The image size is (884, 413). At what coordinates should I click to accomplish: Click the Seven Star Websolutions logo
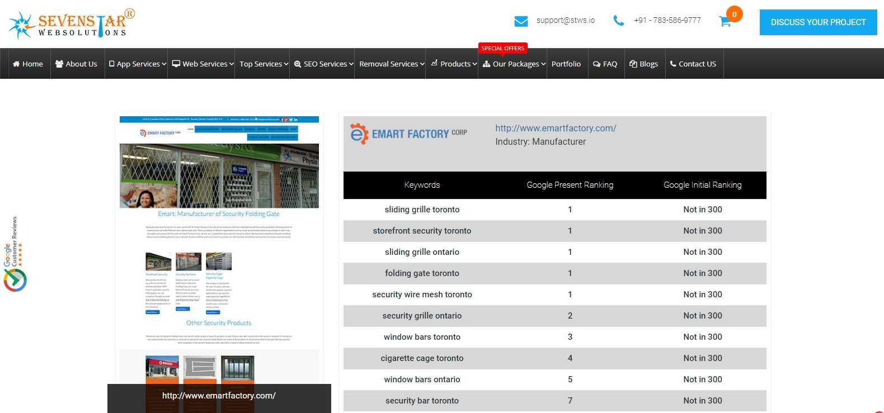click(x=72, y=24)
